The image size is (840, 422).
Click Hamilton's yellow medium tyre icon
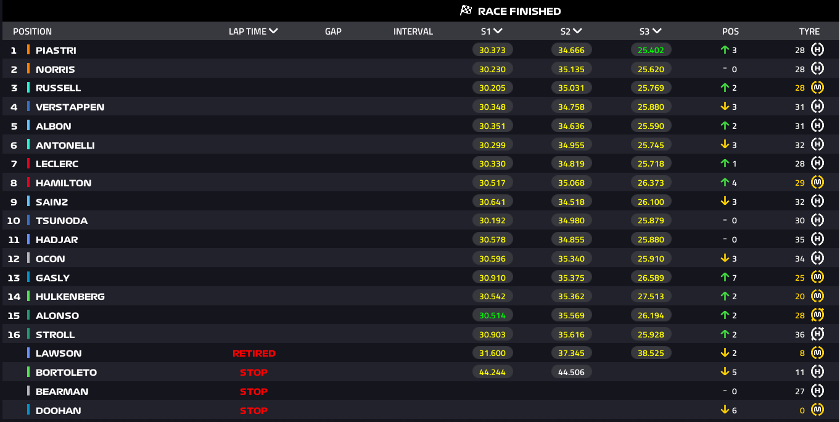click(818, 183)
